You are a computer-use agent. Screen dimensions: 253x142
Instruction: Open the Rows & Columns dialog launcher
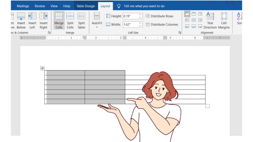point(49,33)
